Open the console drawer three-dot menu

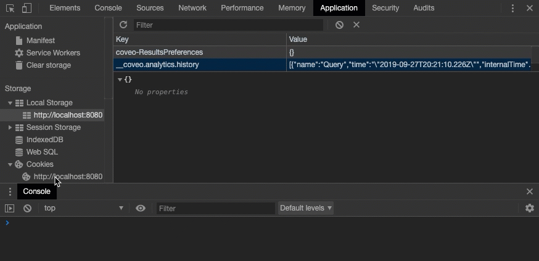10,191
